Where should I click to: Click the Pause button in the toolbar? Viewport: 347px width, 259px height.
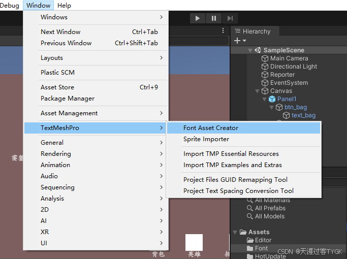coord(213,18)
